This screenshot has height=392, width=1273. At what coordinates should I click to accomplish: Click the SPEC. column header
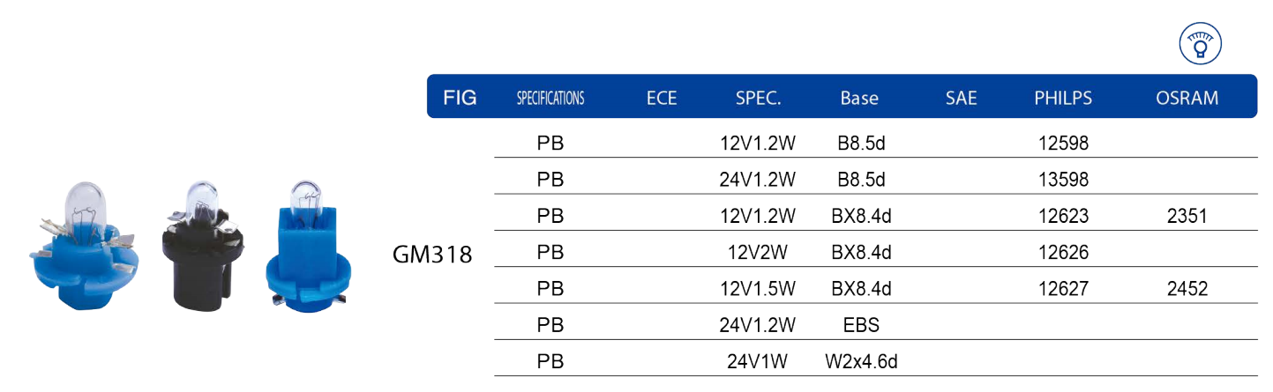pos(759,99)
